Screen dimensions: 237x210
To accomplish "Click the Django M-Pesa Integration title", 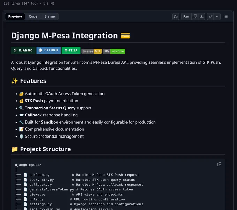I will pyautogui.click(x=64, y=36).
